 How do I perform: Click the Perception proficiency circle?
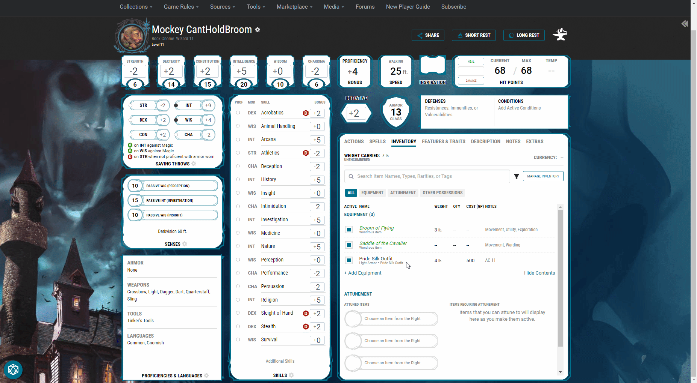pyautogui.click(x=238, y=260)
